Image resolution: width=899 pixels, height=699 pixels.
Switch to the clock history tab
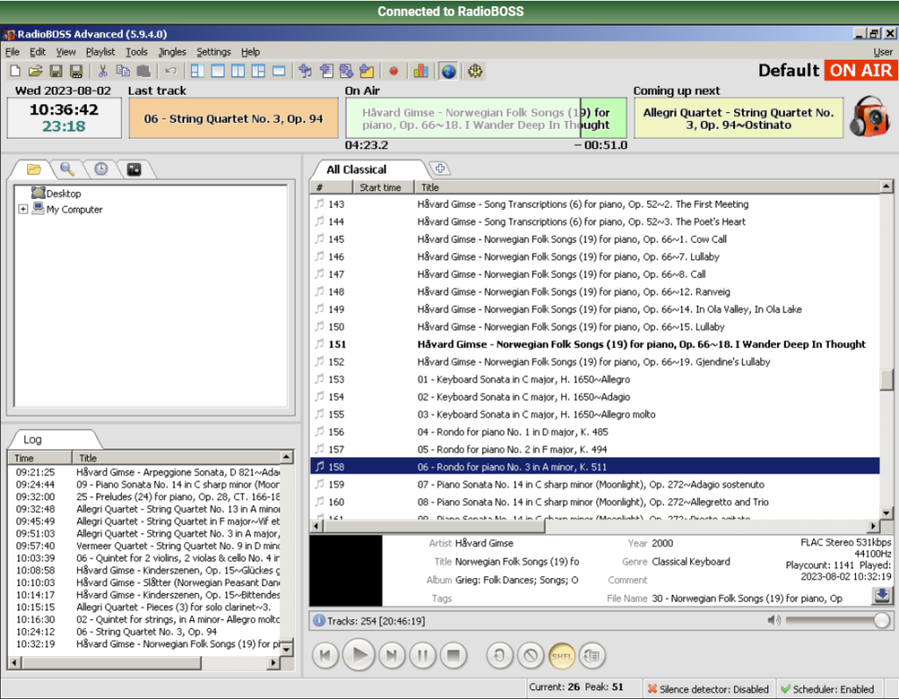click(x=101, y=169)
